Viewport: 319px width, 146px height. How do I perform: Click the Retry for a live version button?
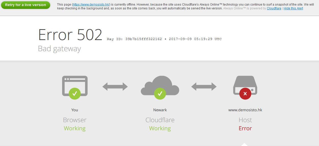click(x=25, y=5)
